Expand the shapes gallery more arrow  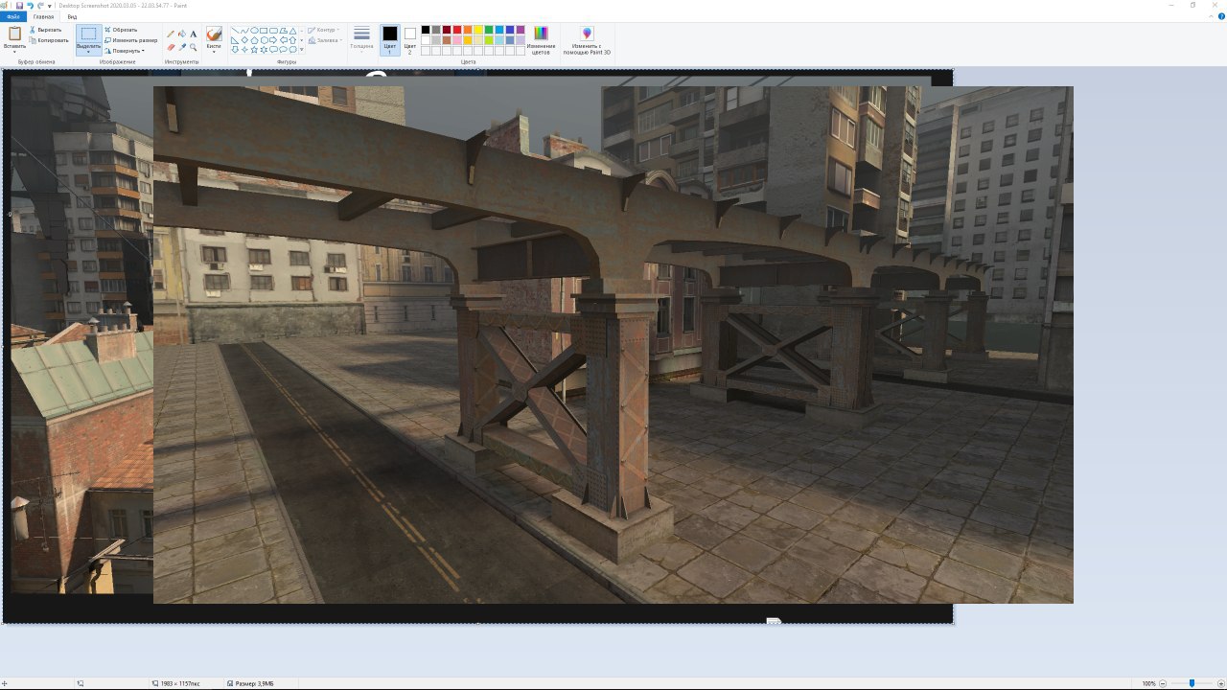coord(301,50)
